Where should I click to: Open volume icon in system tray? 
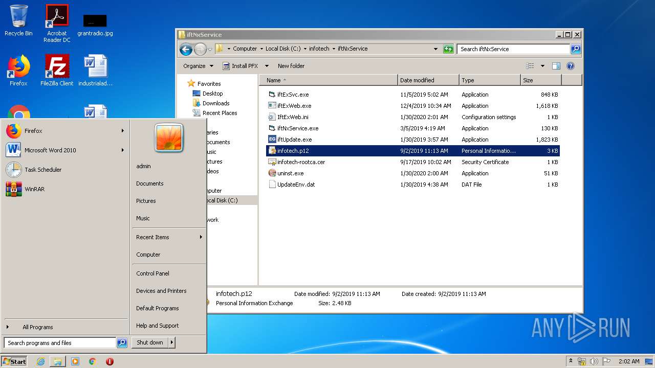coord(594,361)
